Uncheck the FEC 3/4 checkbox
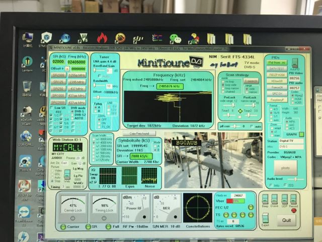Viewport: 322px width, 242px height. click(61, 119)
